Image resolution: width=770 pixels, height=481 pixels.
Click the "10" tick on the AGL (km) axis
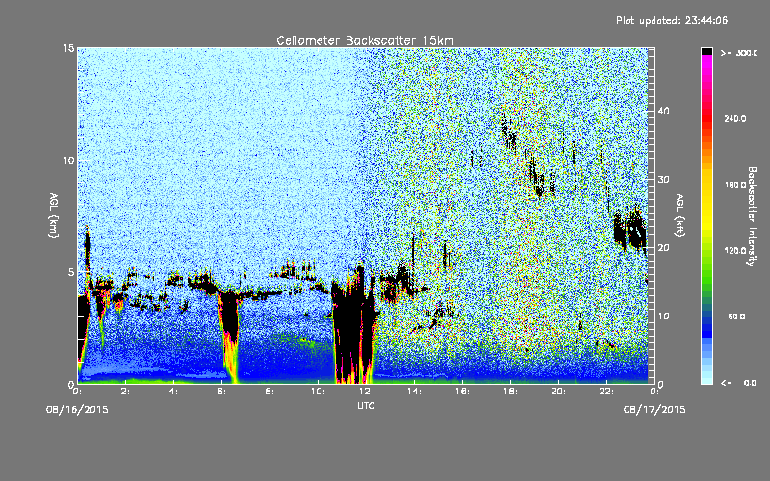[x=68, y=160]
